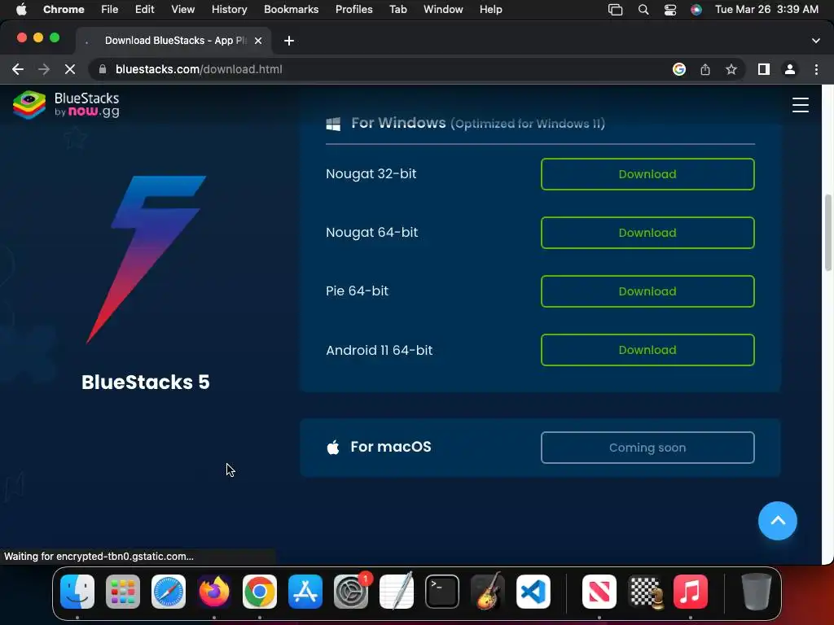Click the share page icon
Image resolution: width=834 pixels, height=625 pixels.
pyautogui.click(x=705, y=69)
